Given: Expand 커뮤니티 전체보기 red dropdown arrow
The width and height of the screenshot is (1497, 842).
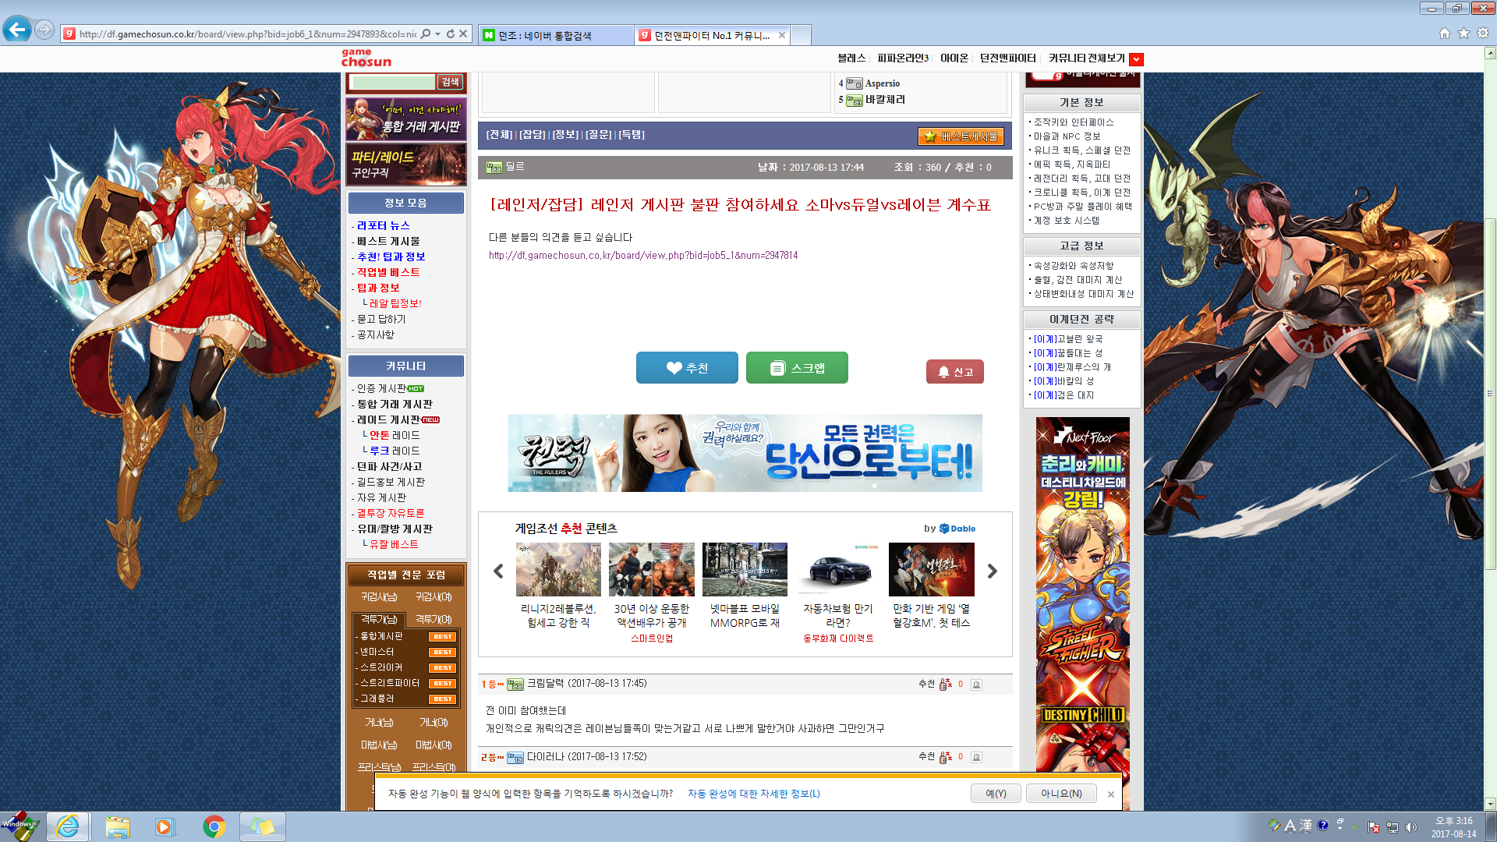Looking at the screenshot, I should pyautogui.click(x=1136, y=59).
